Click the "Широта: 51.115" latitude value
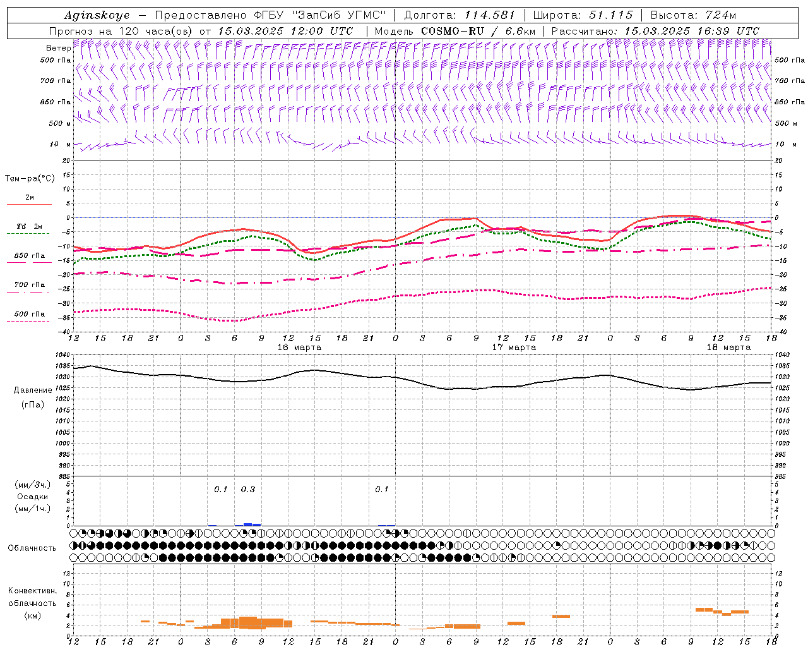808x647 pixels. click(583, 15)
